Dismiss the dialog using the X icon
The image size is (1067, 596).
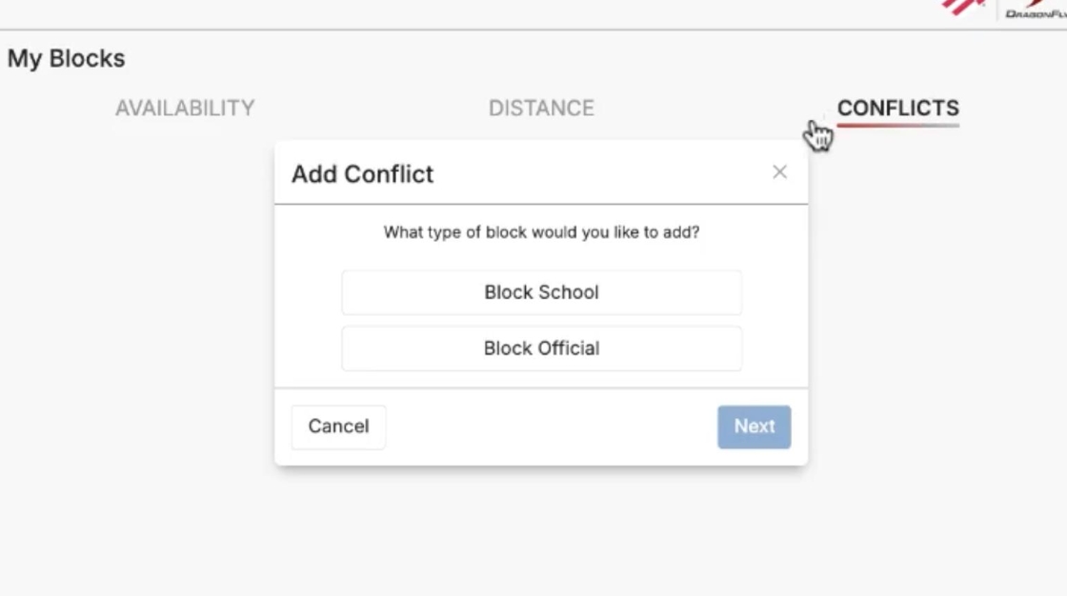point(779,172)
